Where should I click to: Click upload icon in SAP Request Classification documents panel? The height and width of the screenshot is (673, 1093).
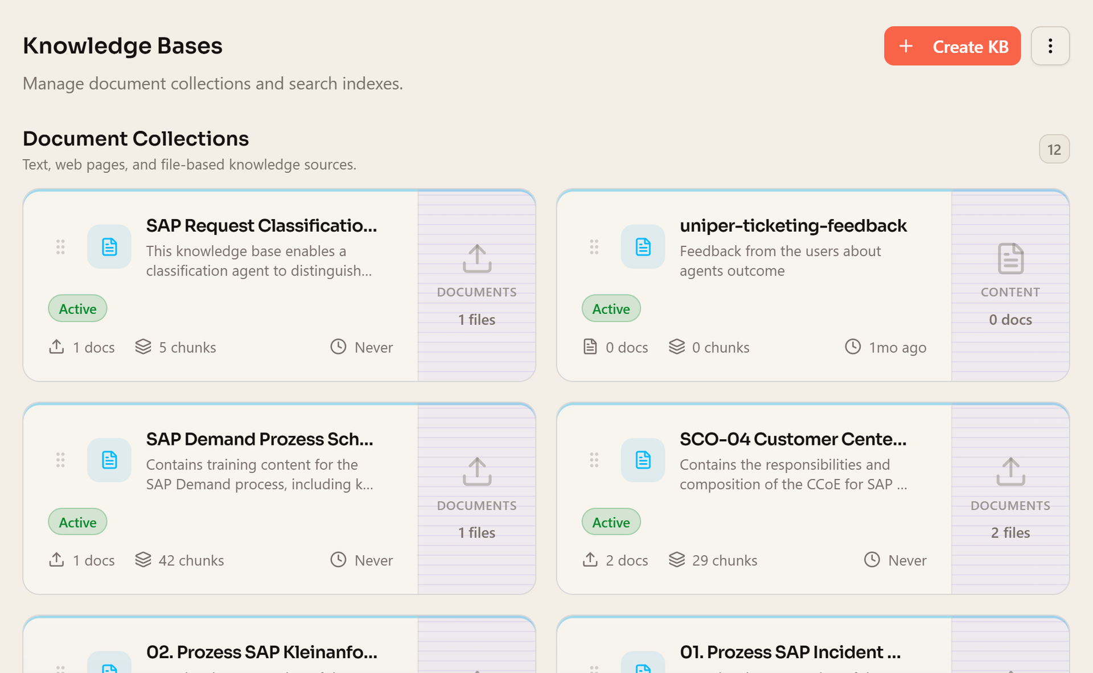click(x=477, y=259)
